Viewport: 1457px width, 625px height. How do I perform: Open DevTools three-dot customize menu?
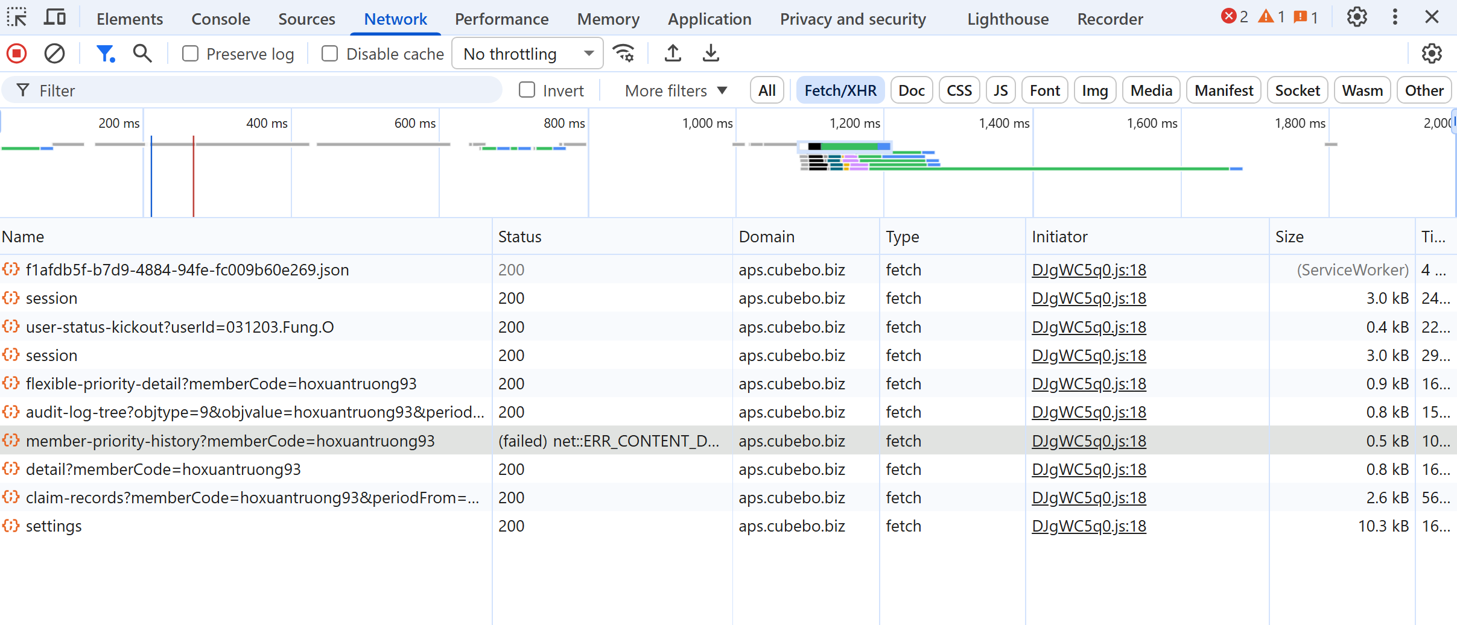(x=1395, y=17)
